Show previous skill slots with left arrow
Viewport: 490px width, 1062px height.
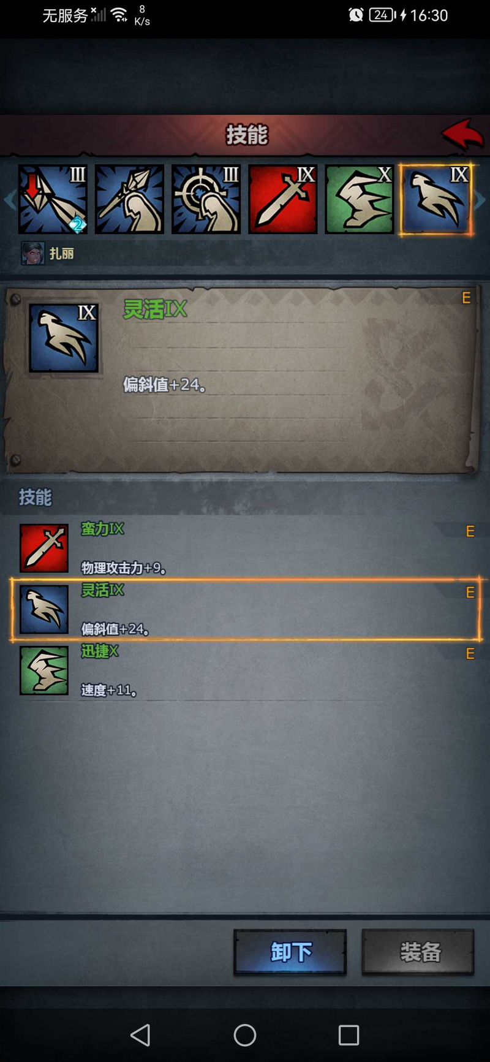[x=9, y=200]
